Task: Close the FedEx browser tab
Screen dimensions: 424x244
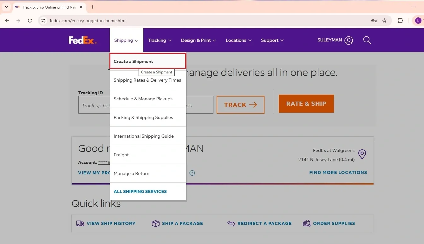Action: pos(81,7)
